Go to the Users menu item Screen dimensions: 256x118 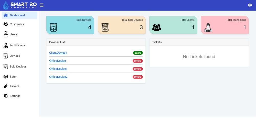click(14, 34)
